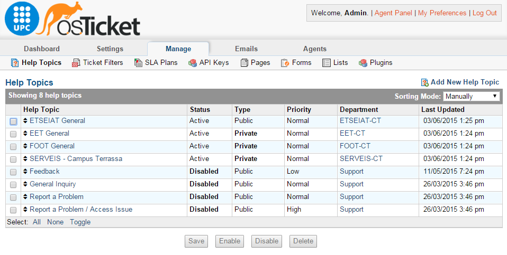Click the Save button
Screen dimensions: 507x255
tap(196, 241)
